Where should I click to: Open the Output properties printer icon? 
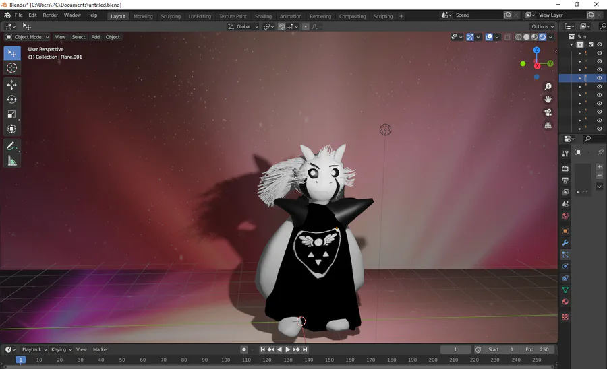(565, 180)
